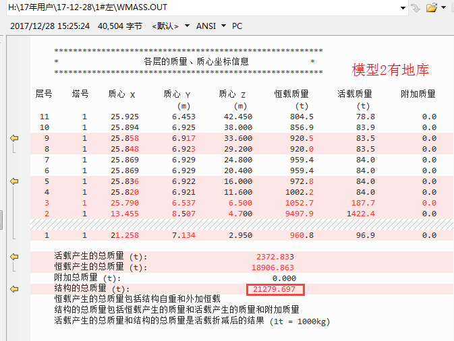Click the yellow copy arrow beside layer 5 row
This screenshot has width=454, height=341.
click(x=14, y=181)
